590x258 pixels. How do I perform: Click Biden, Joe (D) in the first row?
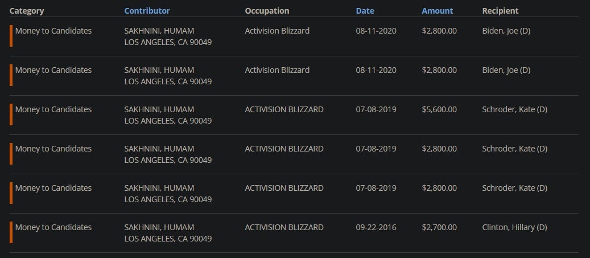click(x=506, y=31)
